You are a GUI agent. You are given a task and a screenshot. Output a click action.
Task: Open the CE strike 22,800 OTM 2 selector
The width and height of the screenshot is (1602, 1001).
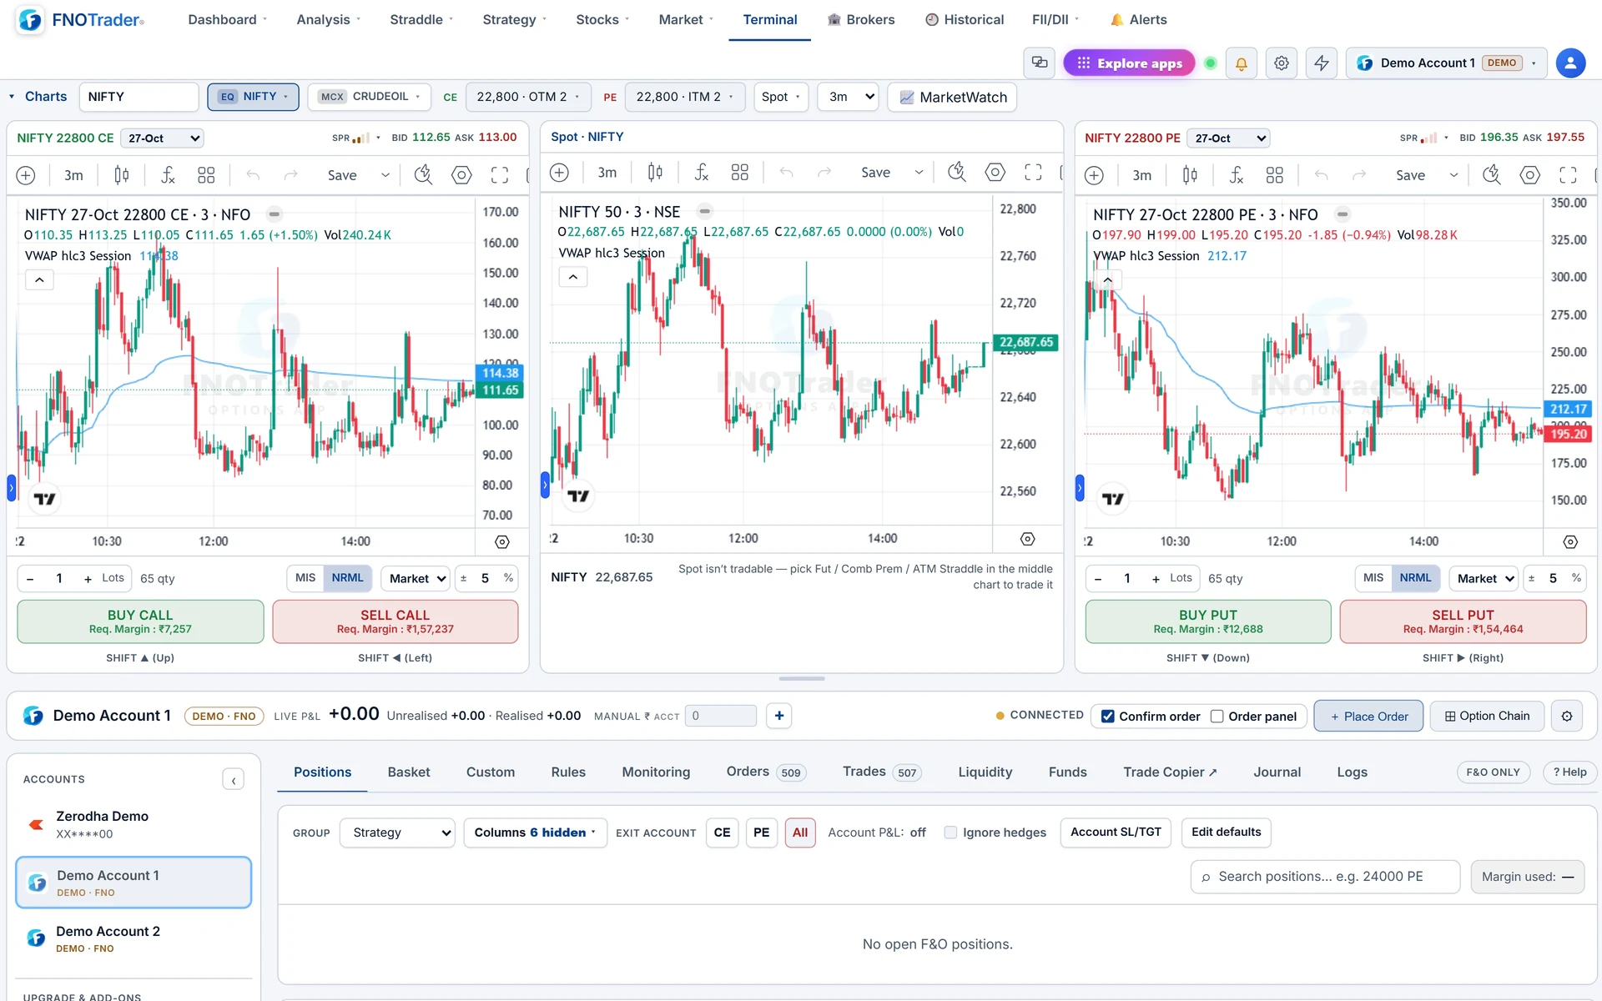click(528, 97)
